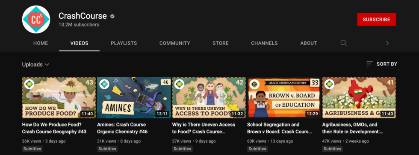Click Subtitles badge under How Do We Produce Food

(x=32, y=149)
